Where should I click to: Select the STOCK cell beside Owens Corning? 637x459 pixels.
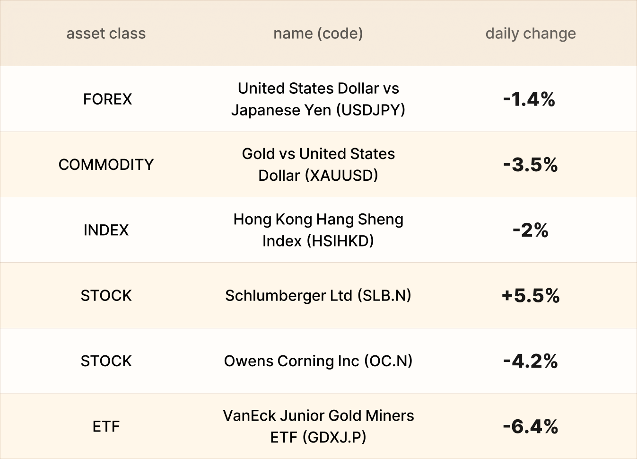point(106,361)
